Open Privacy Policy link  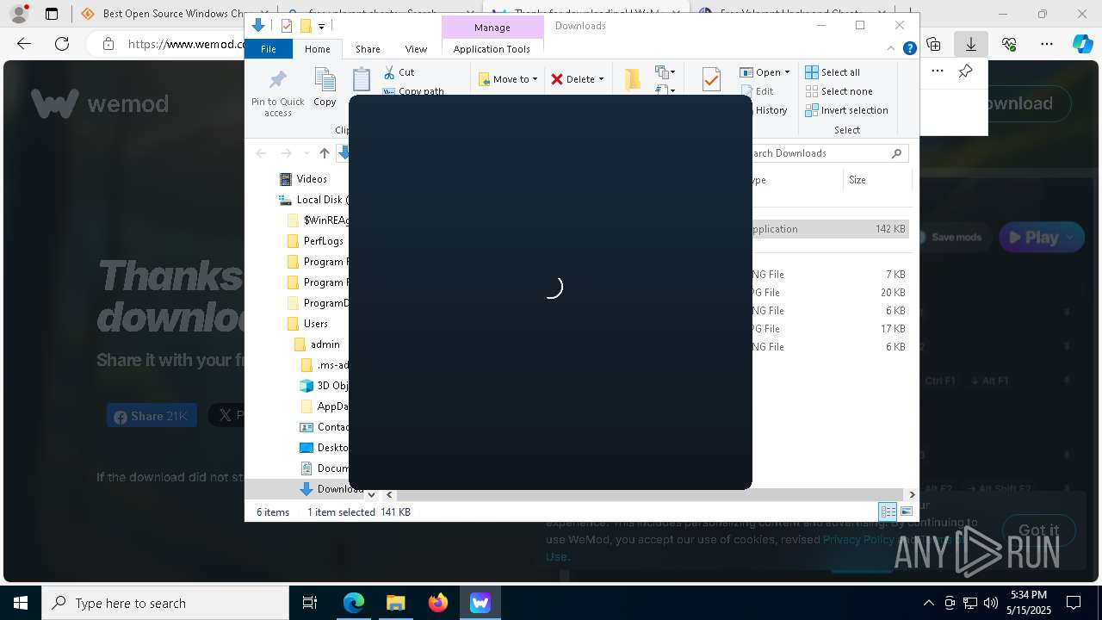pyautogui.click(x=857, y=539)
